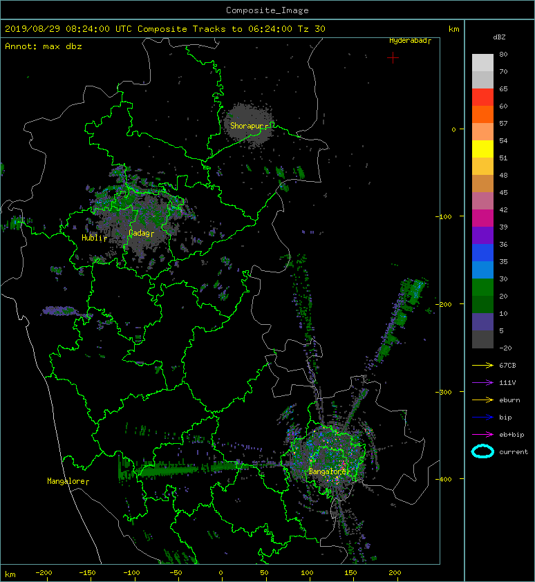535x582 pixels.
Task: Click the purple 111V arrow legend icon
Action: (482, 382)
